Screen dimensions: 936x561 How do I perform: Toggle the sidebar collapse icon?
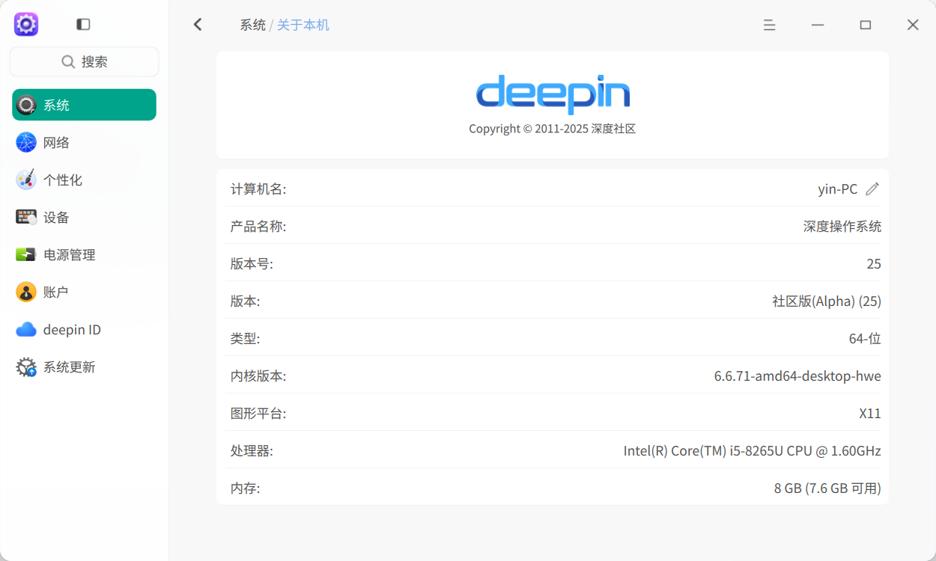(x=83, y=25)
